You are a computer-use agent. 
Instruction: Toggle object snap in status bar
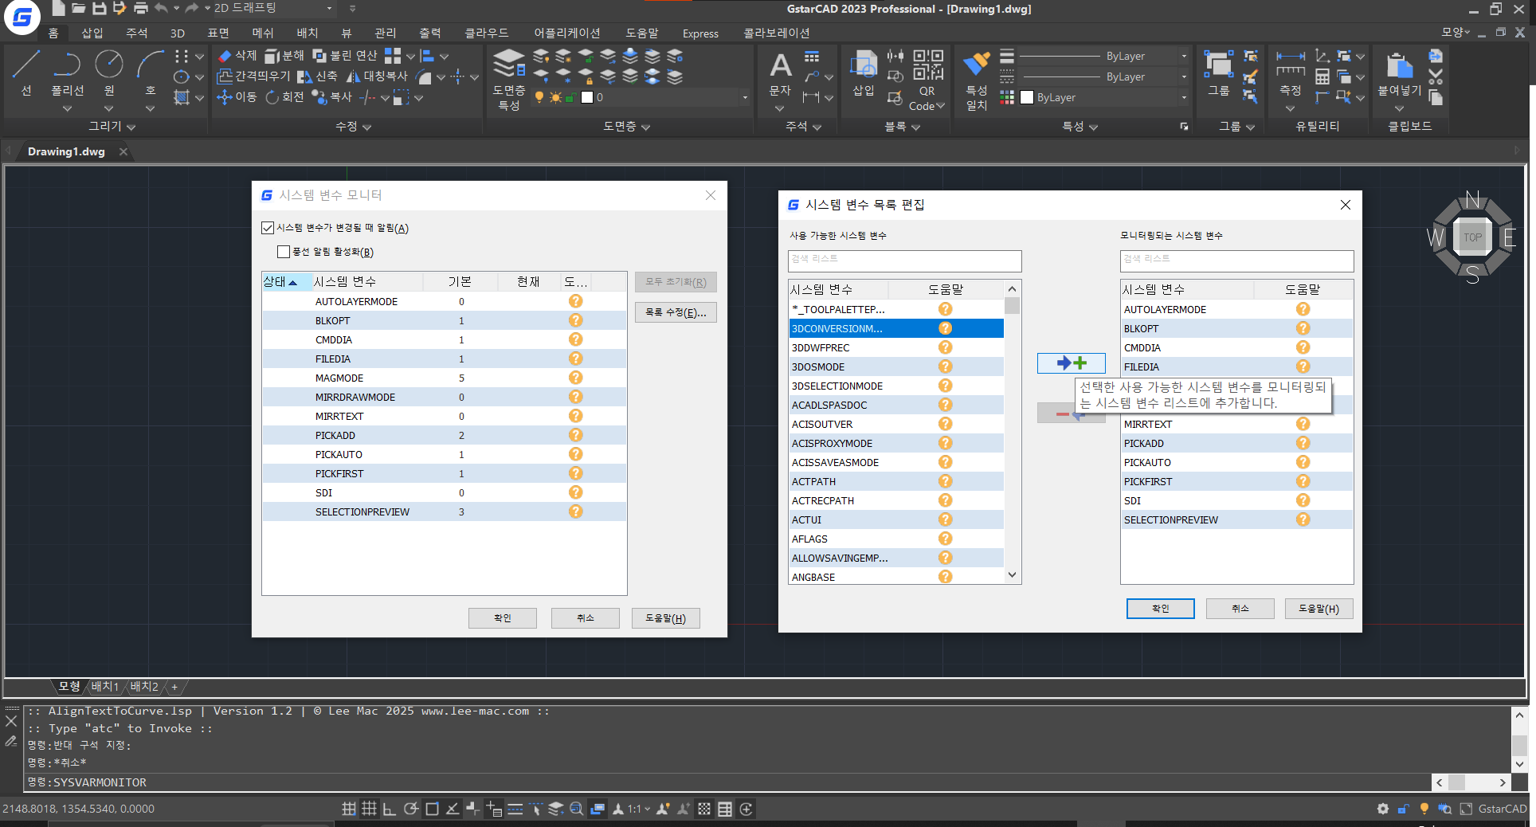coord(432,809)
